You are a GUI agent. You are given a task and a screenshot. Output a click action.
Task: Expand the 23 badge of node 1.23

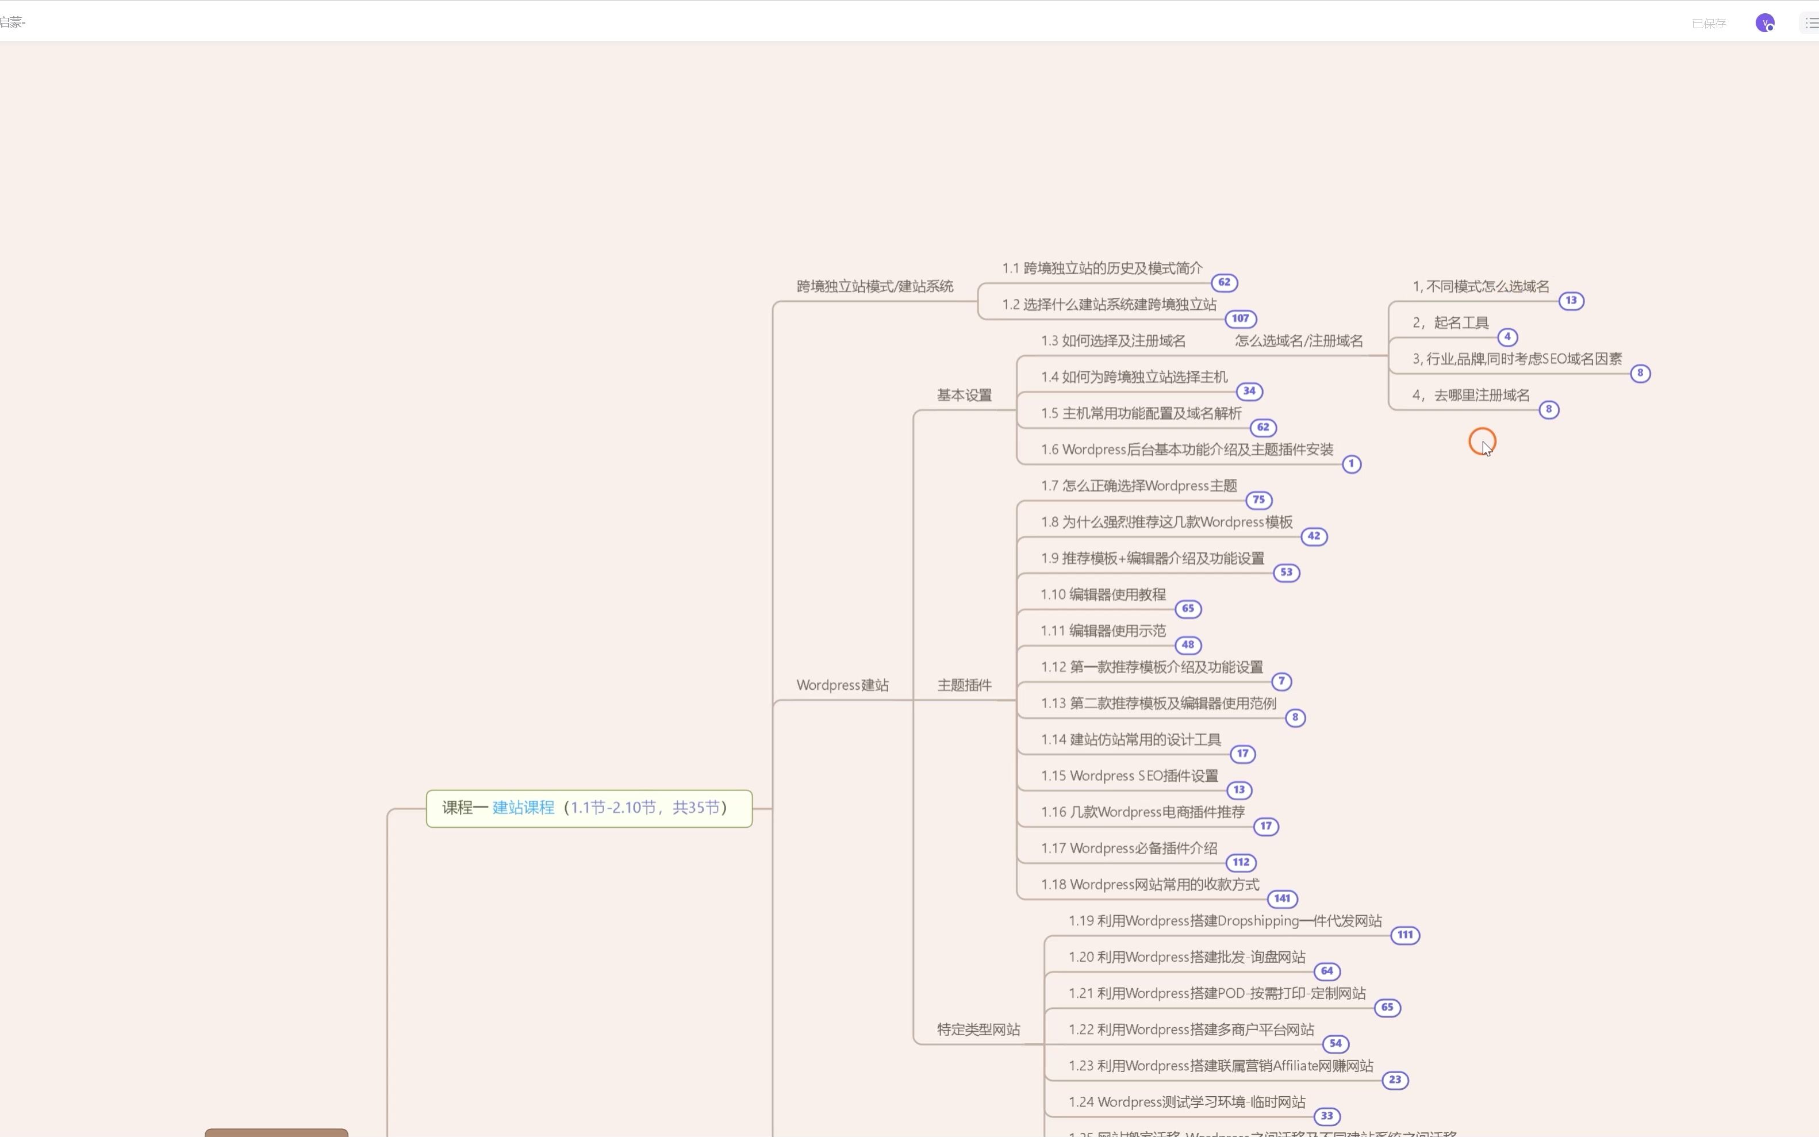click(1395, 1080)
